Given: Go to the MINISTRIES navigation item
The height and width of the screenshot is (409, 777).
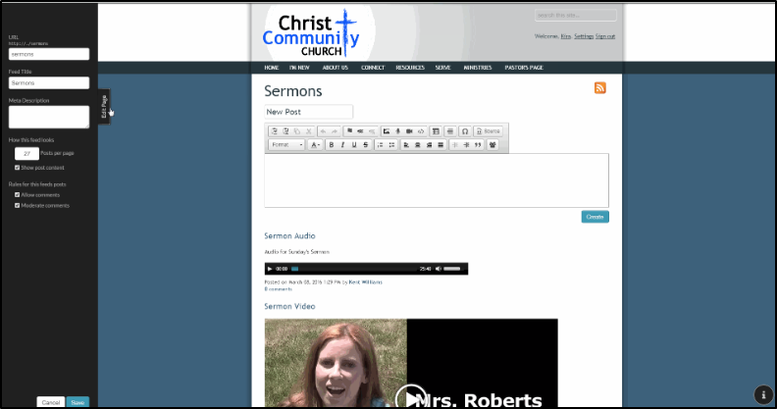Looking at the screenshot, I should [478, 68].
